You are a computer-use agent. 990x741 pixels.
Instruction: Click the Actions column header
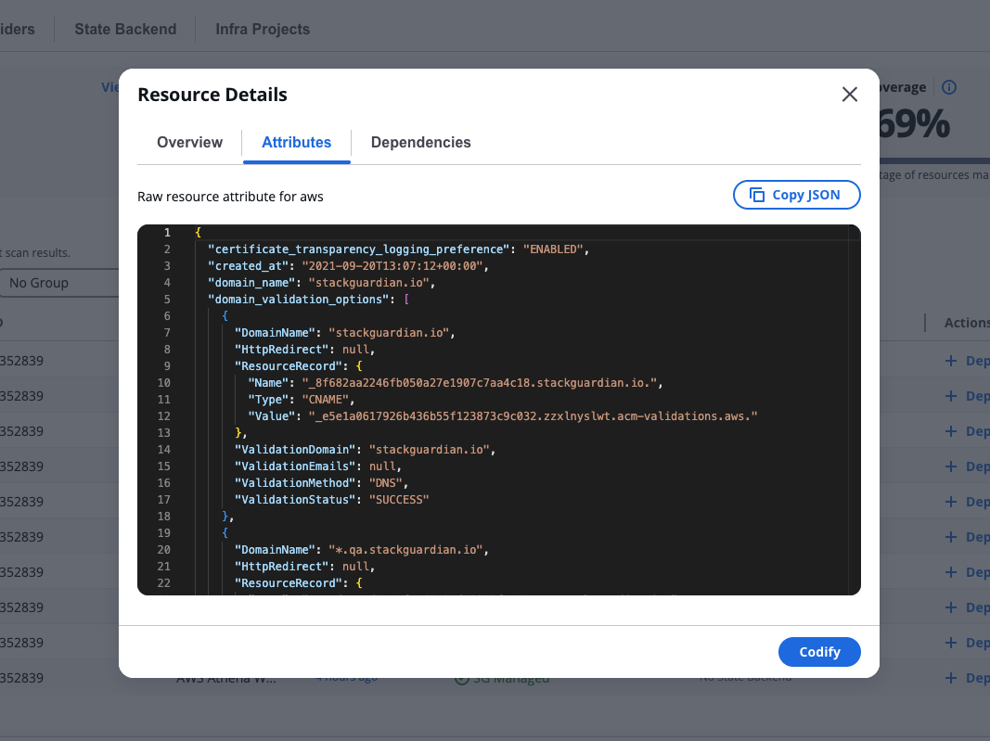tap(966, 323)
